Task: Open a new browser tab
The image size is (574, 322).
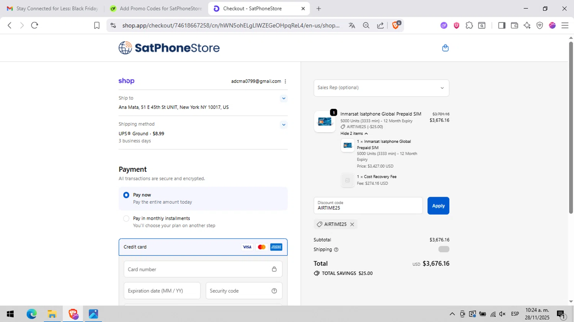Action: pos(319,8)
